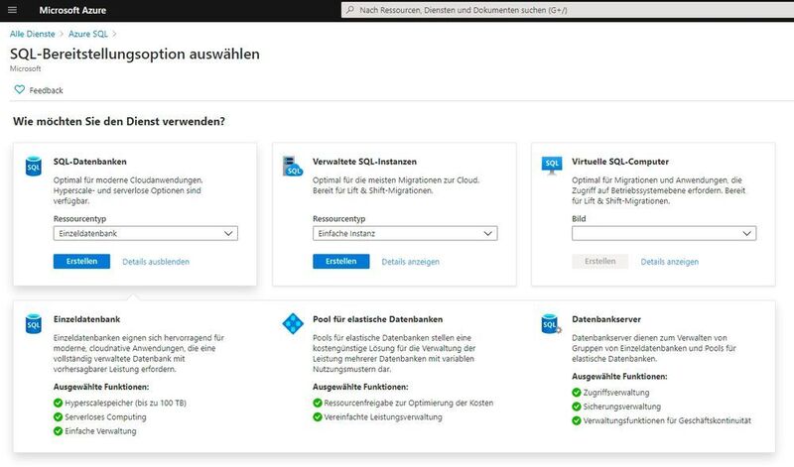Click the Serverloses Computing text
The width and height of the screenshot is (794, 467).
[105, 416]
